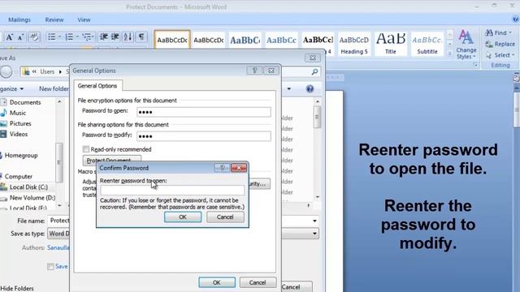Click the Clear Formatting icon
Screen dimensions: 520x292
pyautogui.click(x=34, y=36)
